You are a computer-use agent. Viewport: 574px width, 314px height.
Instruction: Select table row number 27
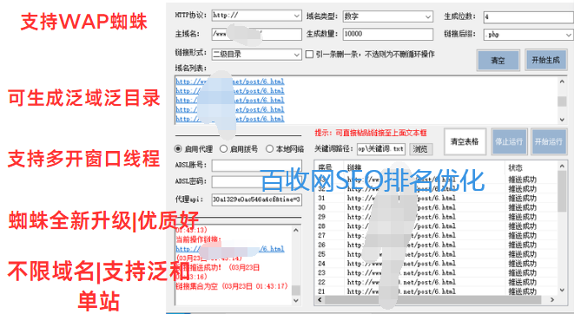click(436, 235)
